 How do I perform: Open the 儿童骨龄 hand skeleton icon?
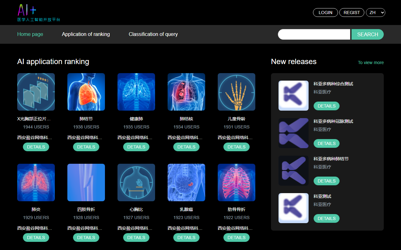[x=237, y=92]
